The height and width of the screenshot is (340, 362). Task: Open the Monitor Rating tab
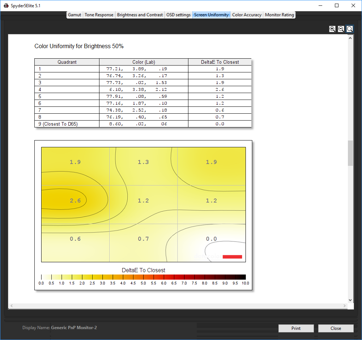279,15
